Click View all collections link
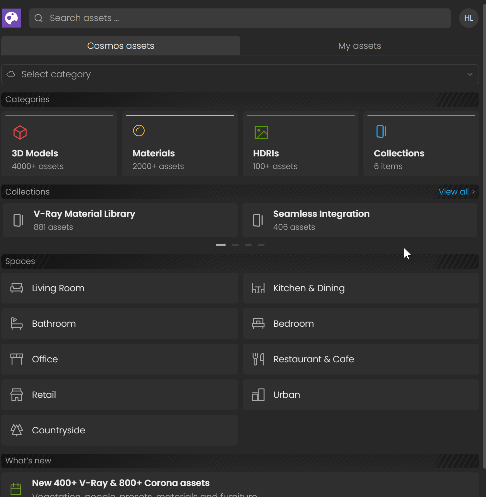486x497 pixels. 457,192
